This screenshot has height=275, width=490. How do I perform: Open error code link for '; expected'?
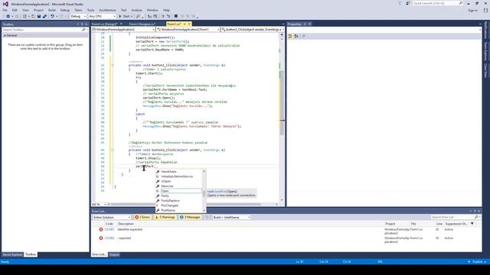click(109, 238)
